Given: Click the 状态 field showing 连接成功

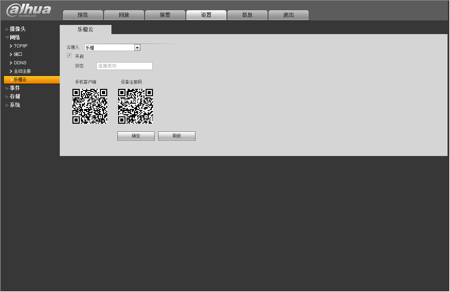Looking at the screenshot, I should (x=124, y=66).
